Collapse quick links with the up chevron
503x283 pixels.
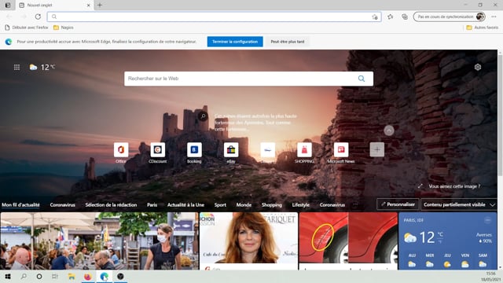point(389,130)
